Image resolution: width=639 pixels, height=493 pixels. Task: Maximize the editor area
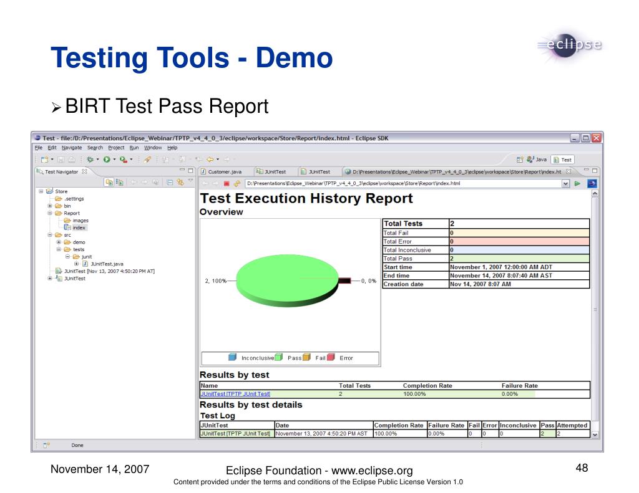tap(595, 170)
